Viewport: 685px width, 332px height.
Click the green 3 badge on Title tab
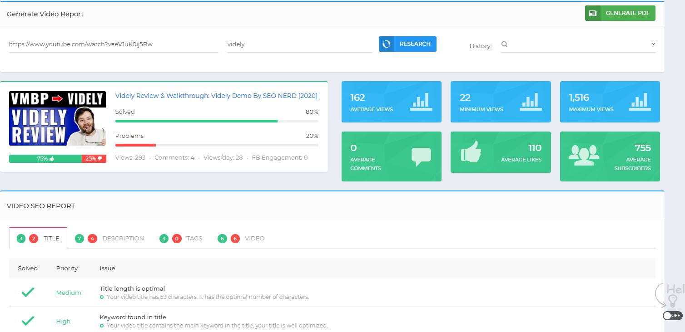(x=21, y=239)
